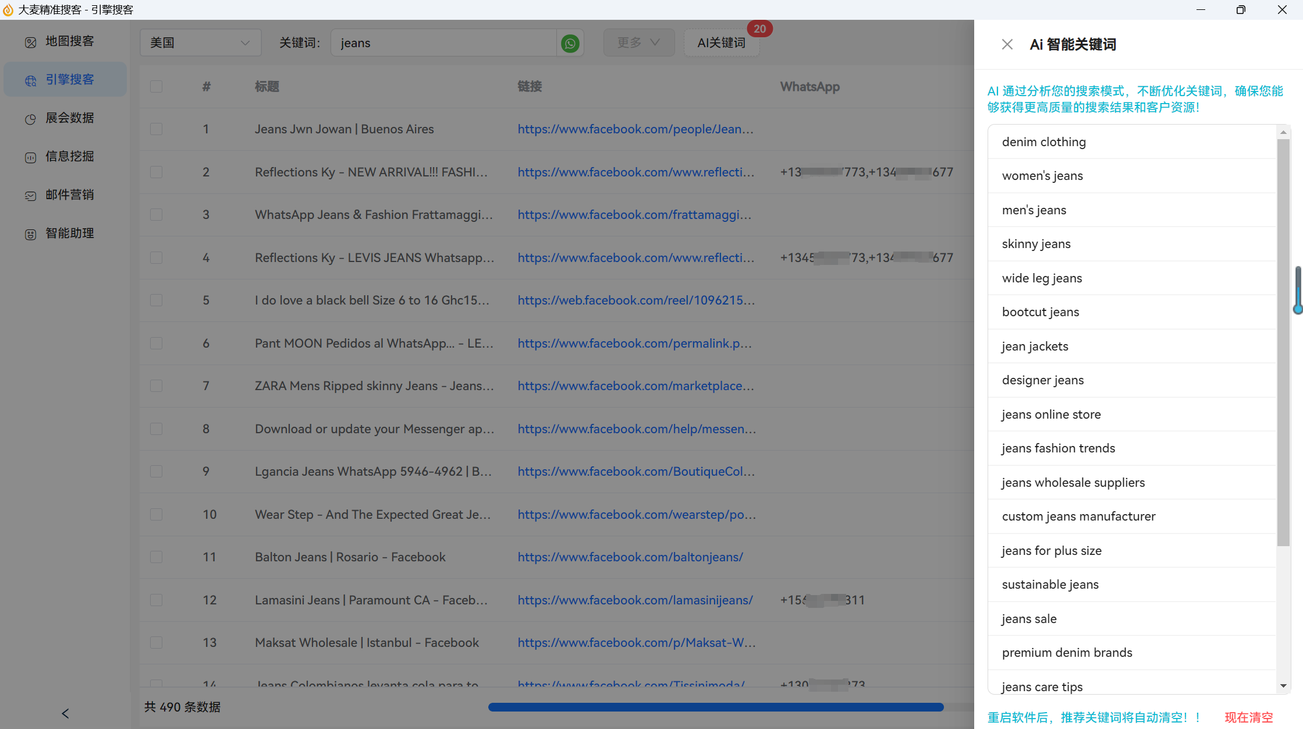Open the 展会数据 menu item
The image size is (1303, 729).
coord(65,118)
